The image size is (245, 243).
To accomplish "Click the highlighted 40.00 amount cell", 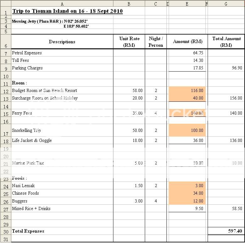I will (187, 98).
